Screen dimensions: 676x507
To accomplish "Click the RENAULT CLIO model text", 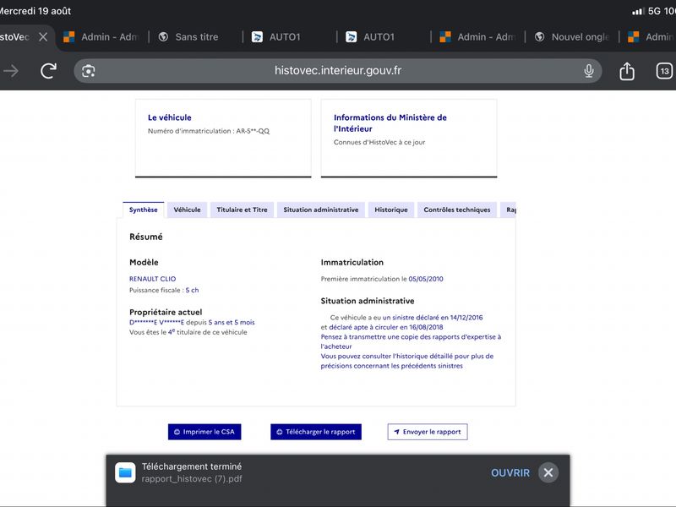I will point(153,279).
